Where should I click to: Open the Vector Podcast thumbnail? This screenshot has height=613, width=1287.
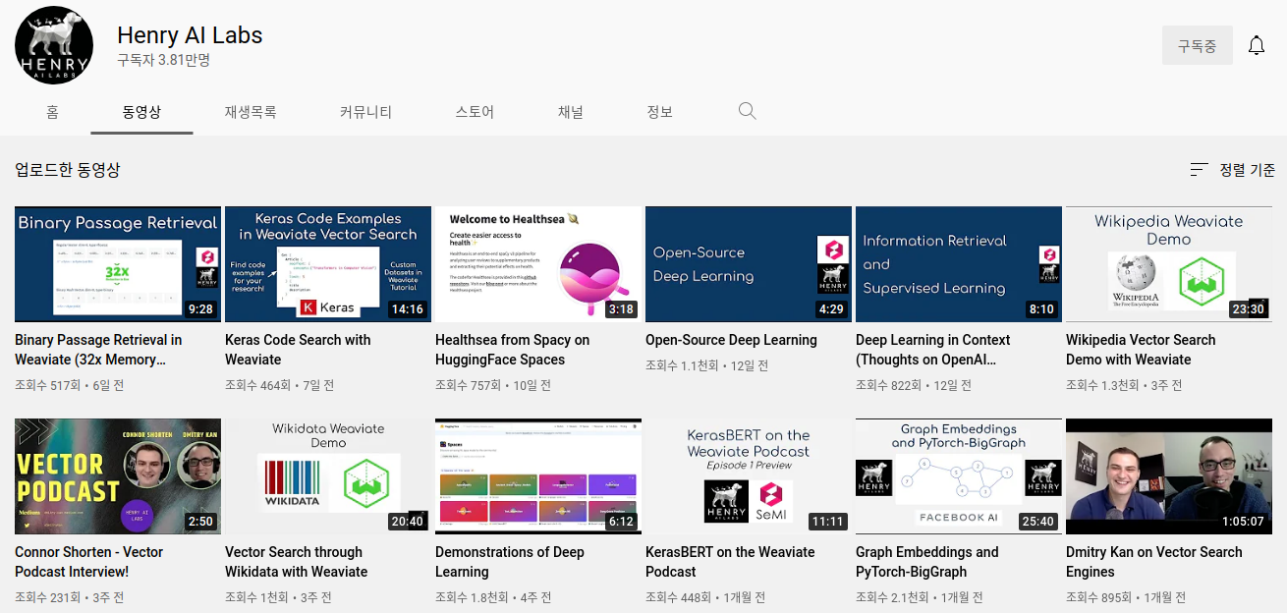point(118,476)
